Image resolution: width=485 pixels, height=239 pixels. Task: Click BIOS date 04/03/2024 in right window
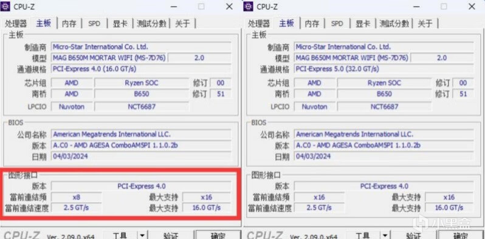pos(384,156)
